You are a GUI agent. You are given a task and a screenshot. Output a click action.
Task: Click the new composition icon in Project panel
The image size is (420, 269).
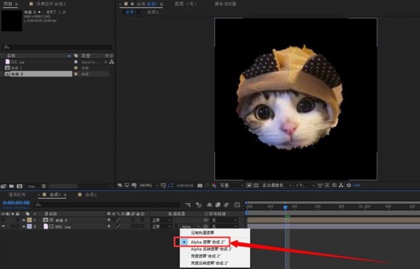[x=20, y=186]
